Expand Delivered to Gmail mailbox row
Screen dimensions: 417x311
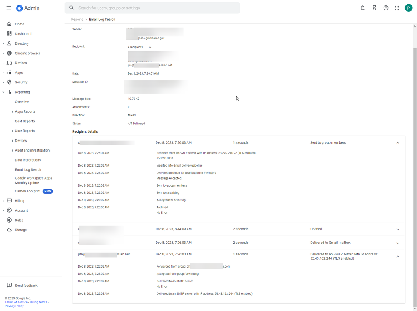(x=398, y=243)
